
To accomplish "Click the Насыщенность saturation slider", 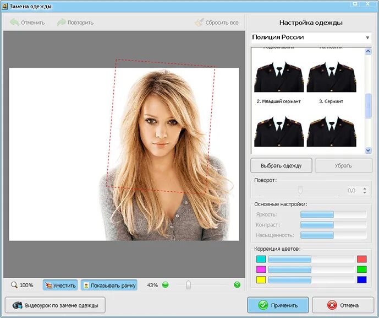I will coord(333,235).
